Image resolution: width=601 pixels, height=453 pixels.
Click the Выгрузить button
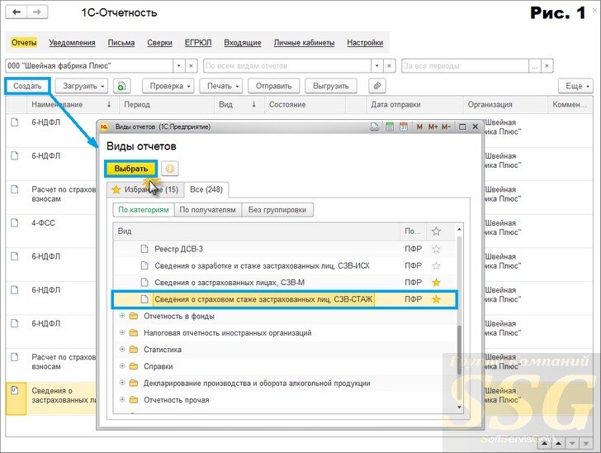(331, 86)
